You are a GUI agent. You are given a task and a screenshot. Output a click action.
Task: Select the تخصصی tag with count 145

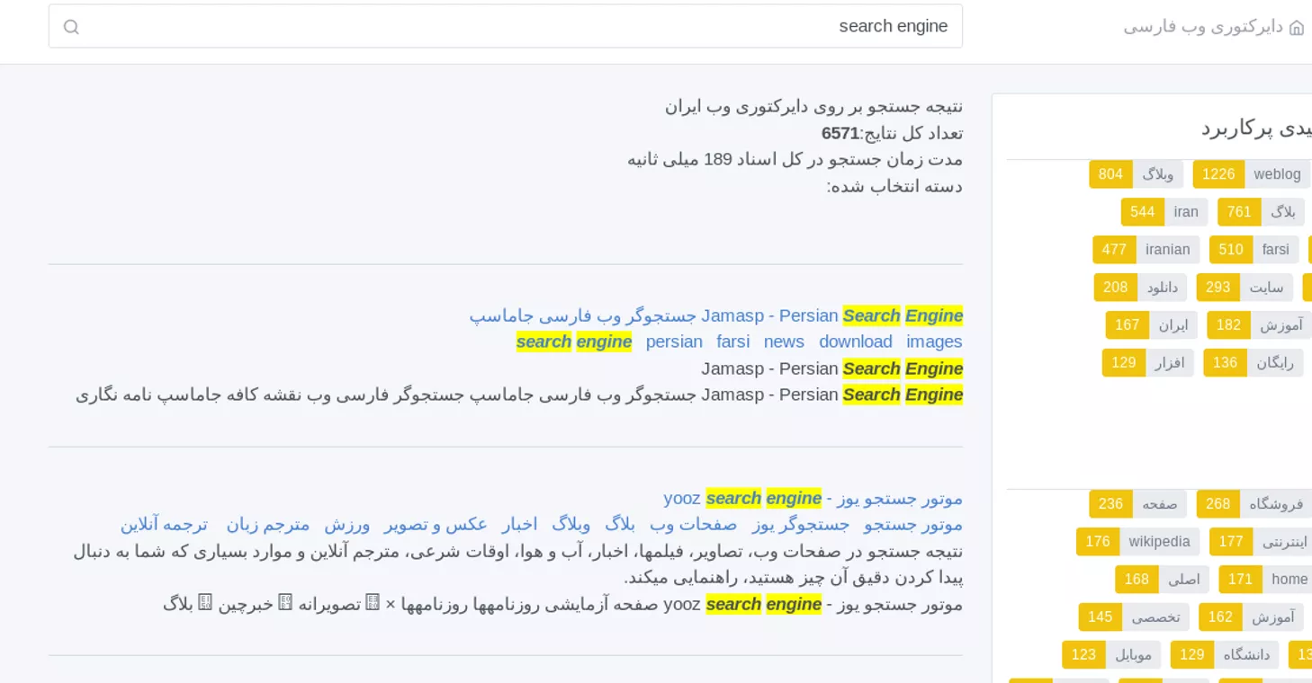pyautogui.click(x=1134, y=617)
